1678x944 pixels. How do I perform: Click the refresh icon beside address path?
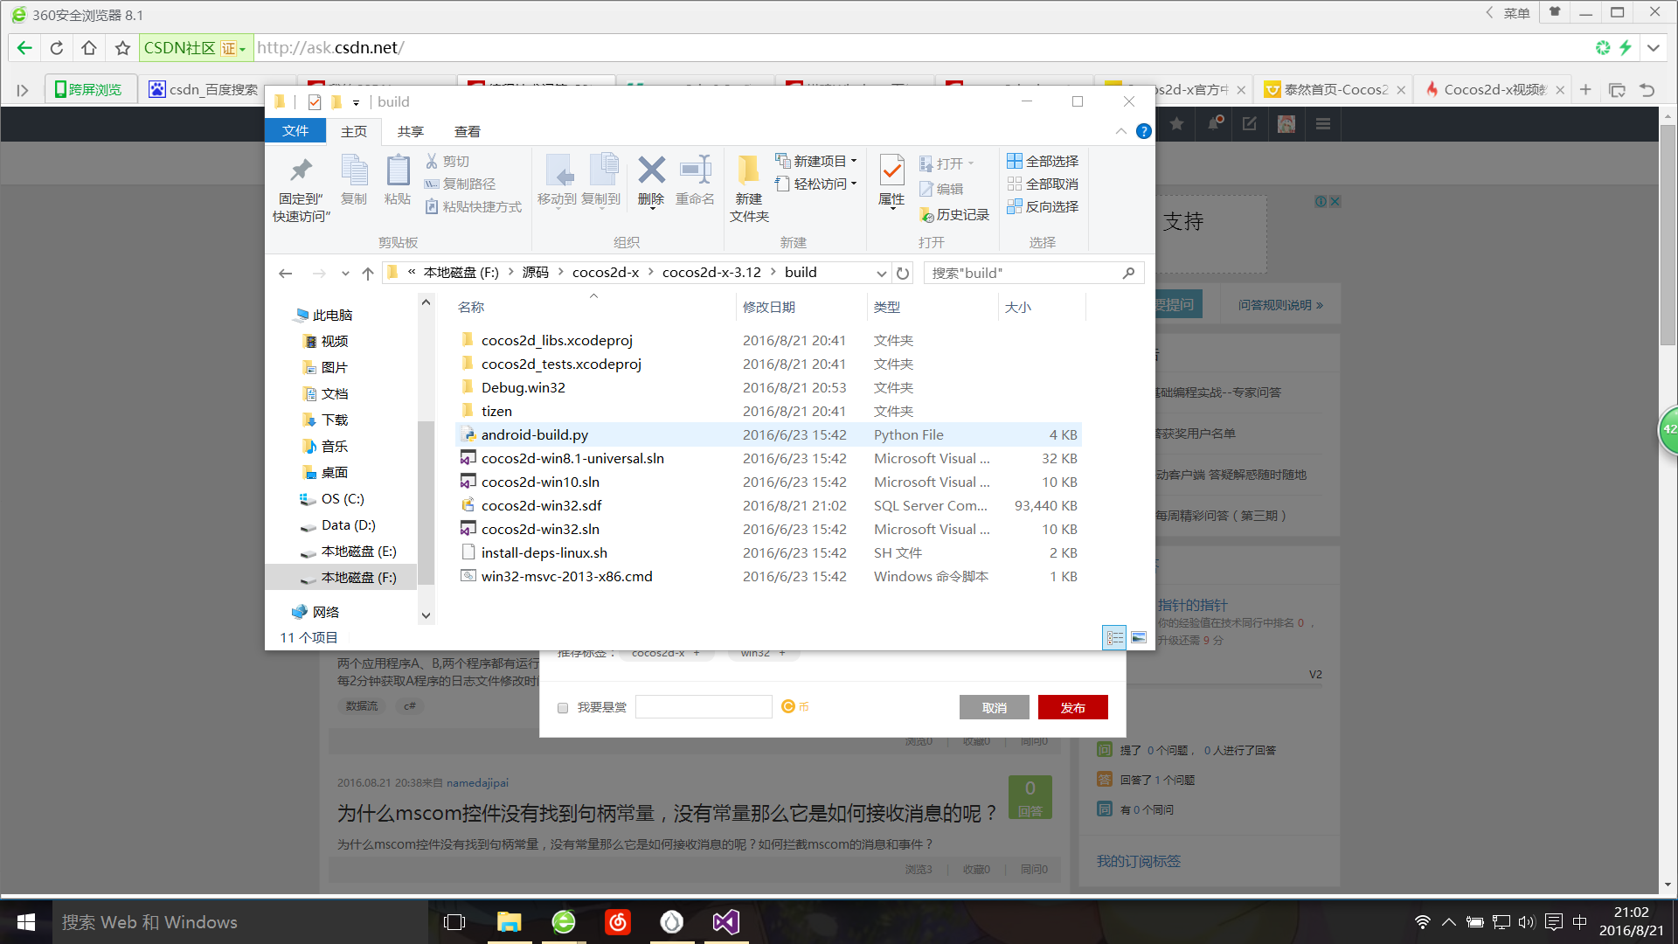(903, 273)
